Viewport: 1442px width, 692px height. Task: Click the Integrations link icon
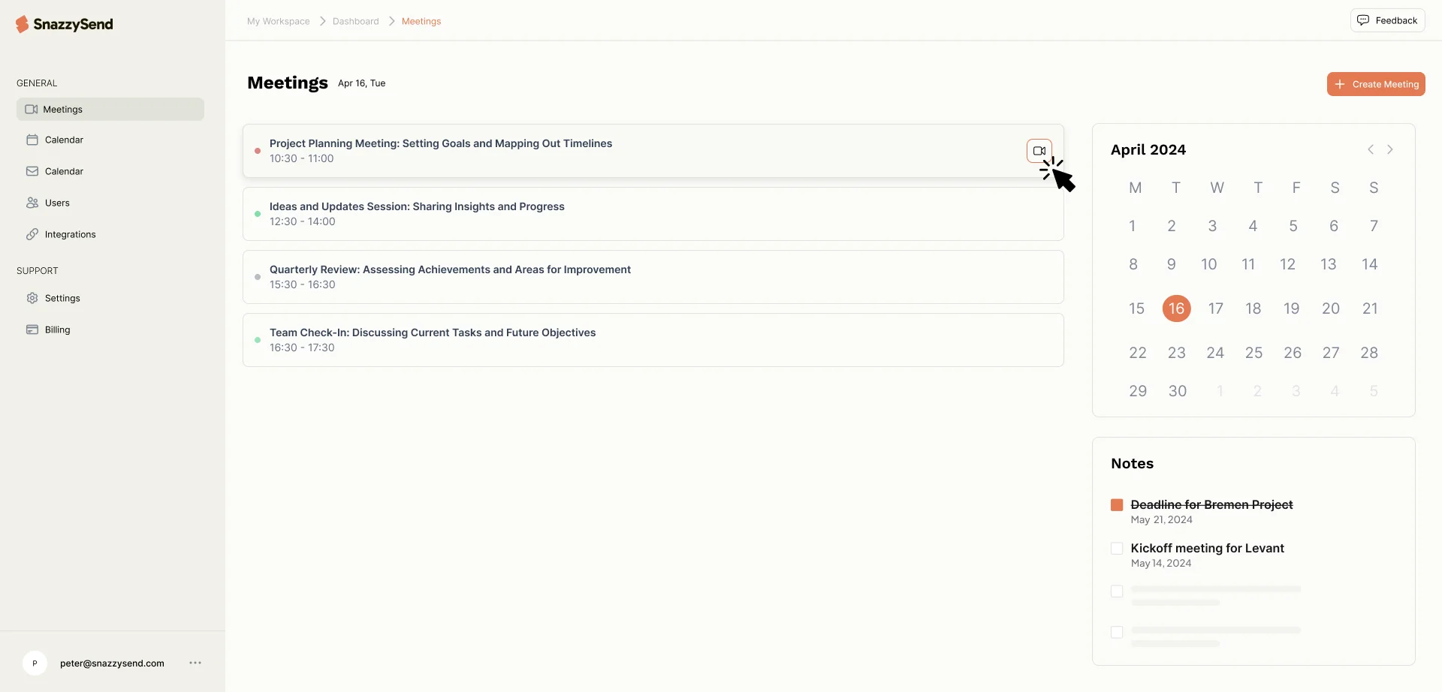[x=32, y=234]
